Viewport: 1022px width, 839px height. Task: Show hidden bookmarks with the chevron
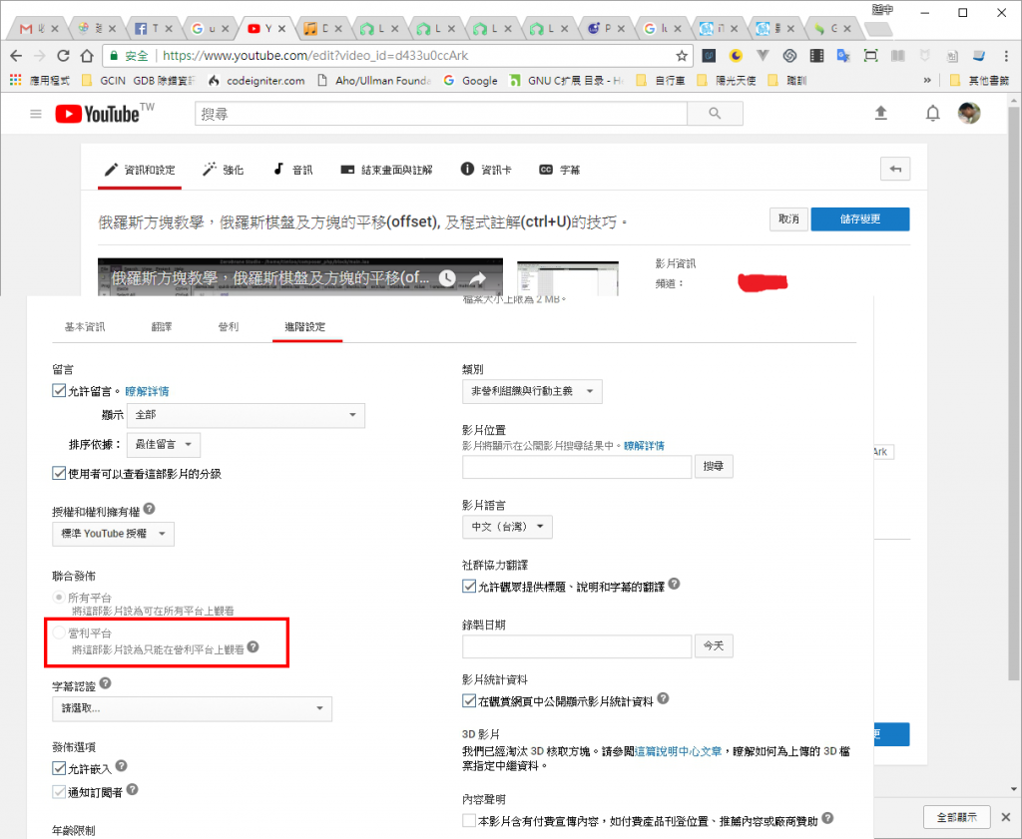tap(927, 80)
